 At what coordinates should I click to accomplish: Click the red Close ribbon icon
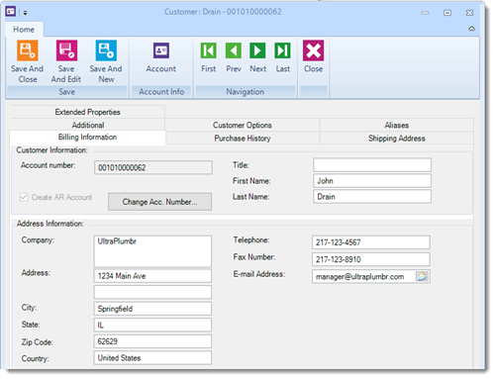click(313, 50)
